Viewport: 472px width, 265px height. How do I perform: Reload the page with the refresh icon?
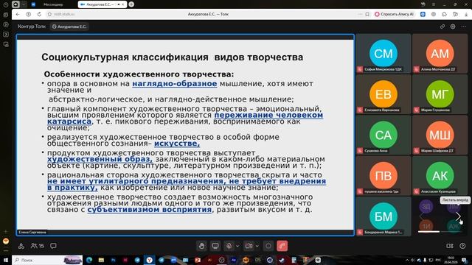pos(39,14)
